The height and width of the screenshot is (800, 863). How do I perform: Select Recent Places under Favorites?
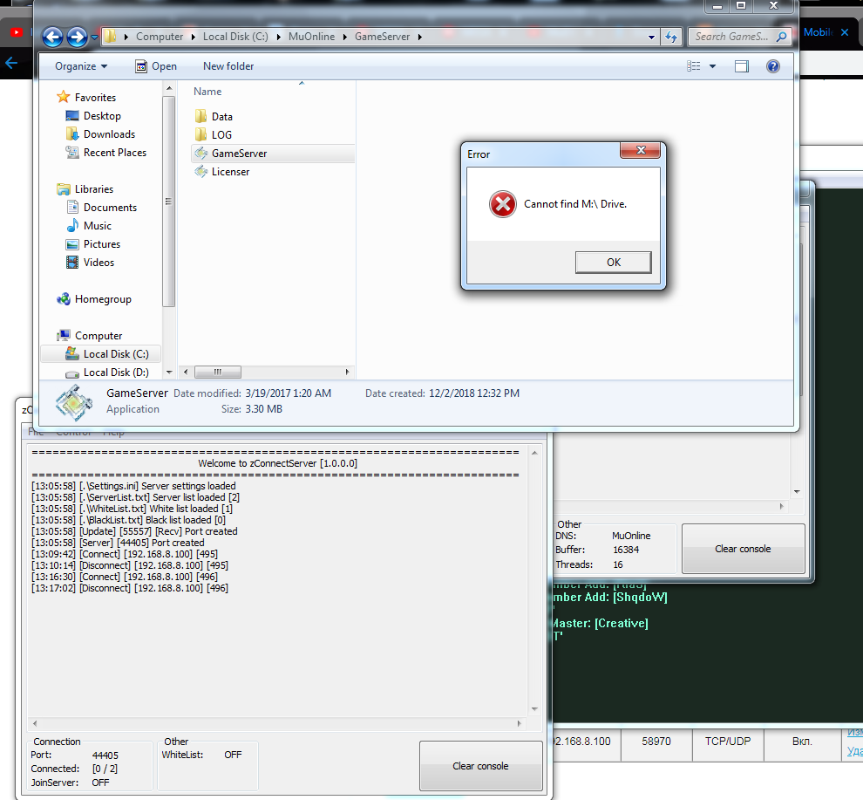pyautogui.click(x=105, y=153)
